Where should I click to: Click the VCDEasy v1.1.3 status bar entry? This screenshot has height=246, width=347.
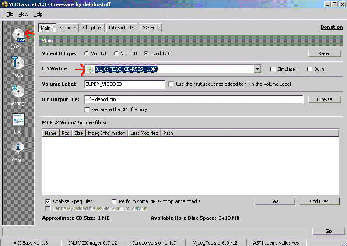(31, 243)
